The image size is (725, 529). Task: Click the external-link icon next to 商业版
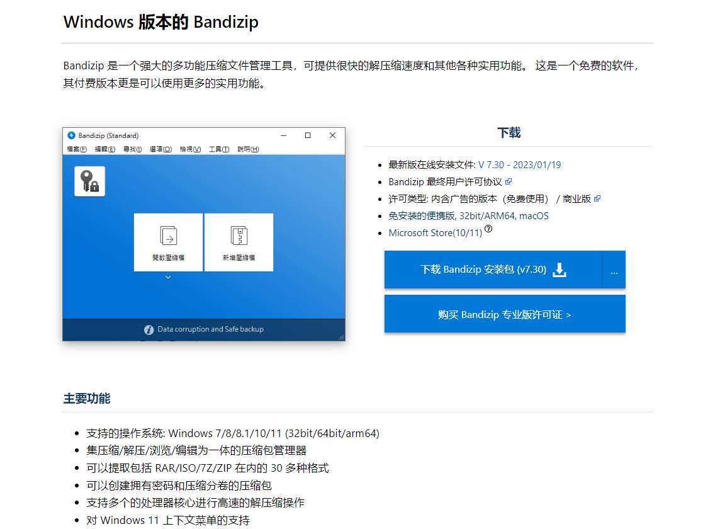(597, 198)
